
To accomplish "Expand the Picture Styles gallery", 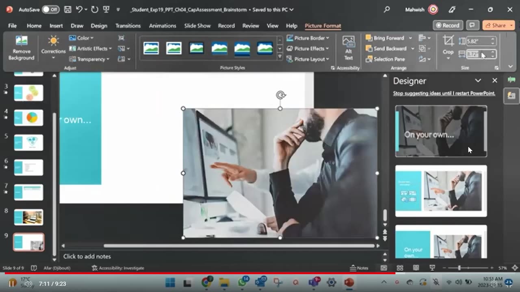I will coord(279,56).
